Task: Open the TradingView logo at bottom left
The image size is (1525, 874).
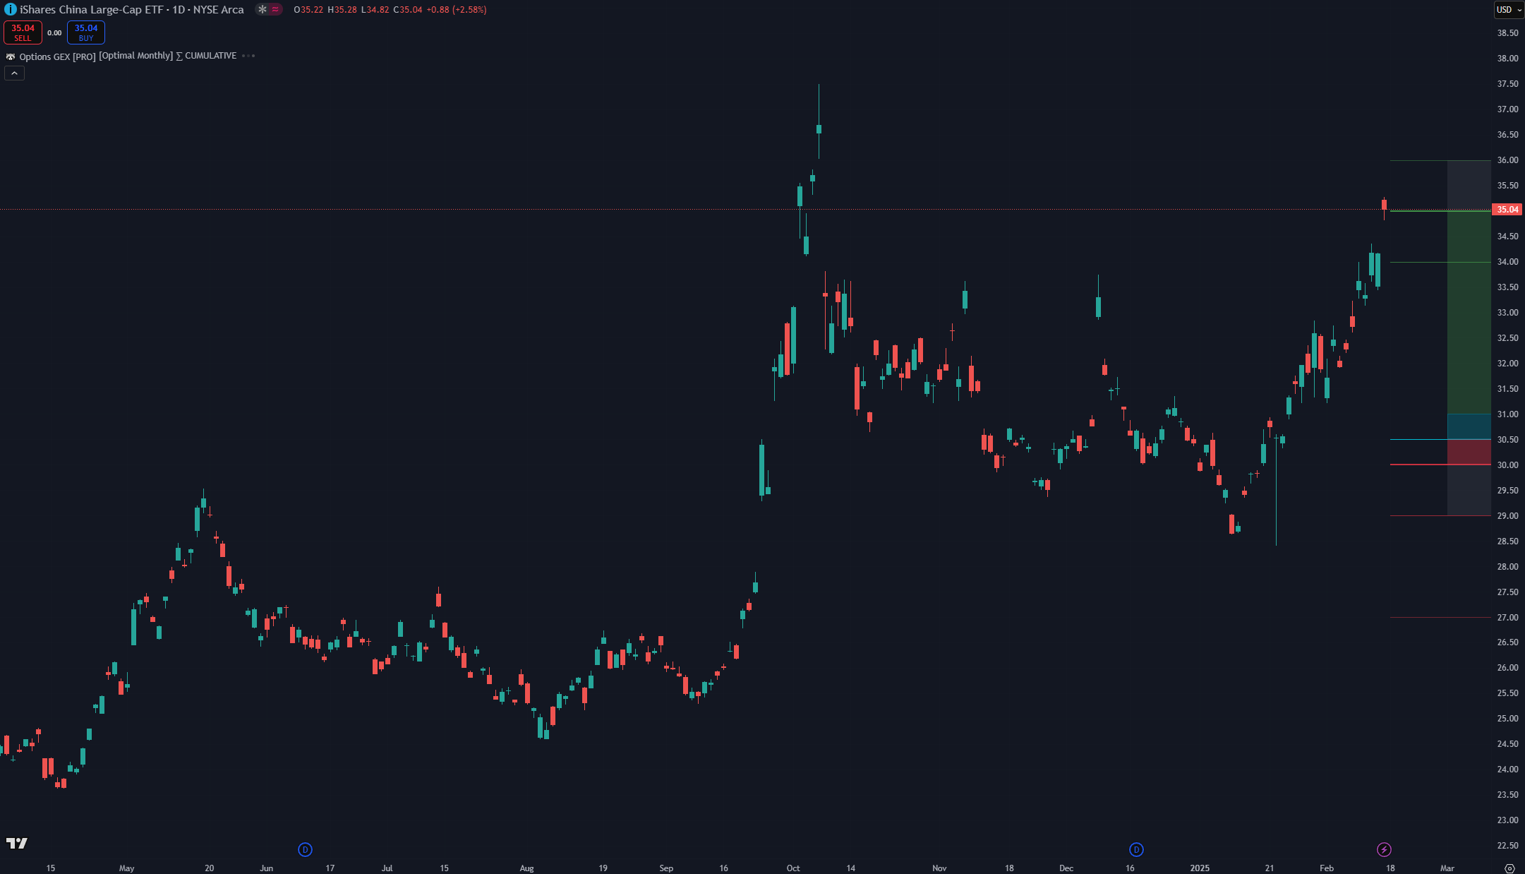Action: (x=17, y=843)
